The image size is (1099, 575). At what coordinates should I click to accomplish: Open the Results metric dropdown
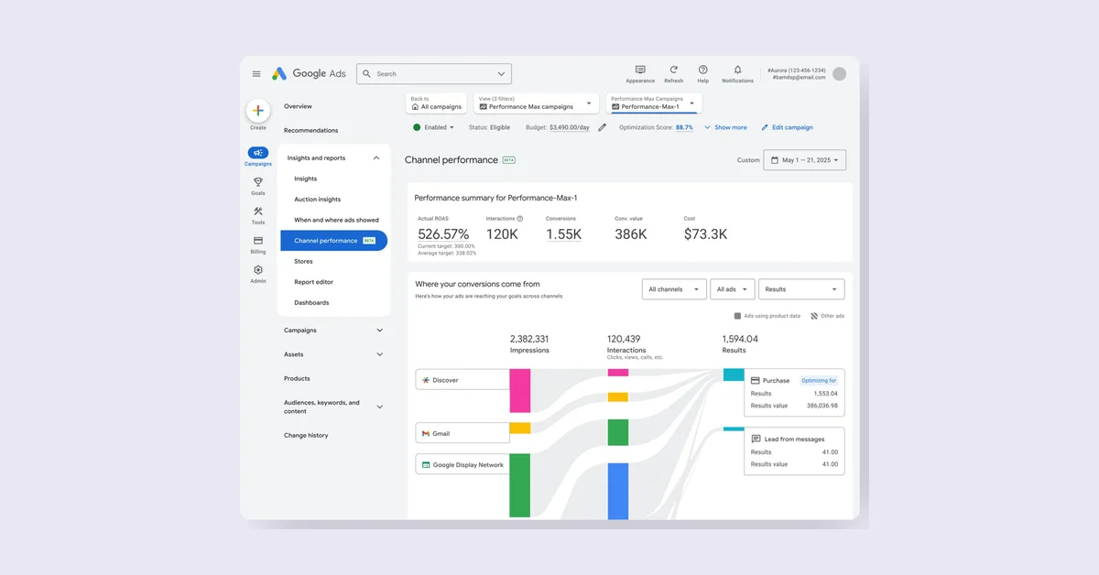(x=801, y=289)
